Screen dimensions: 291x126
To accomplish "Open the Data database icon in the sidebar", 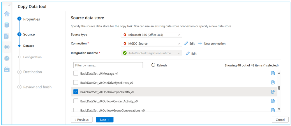I will pyautogui.click(x=7, y=25).
